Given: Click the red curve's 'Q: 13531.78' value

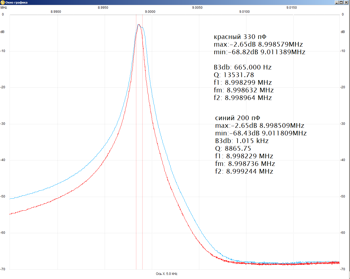Looking at the screenshot, I should pyautogui.click(x=234, y=75).
